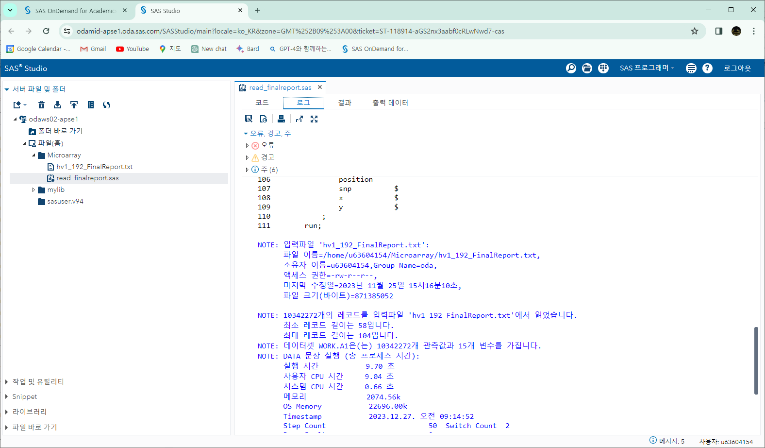The height and width of the screenshot is (448, 765).
Task: Open the more application options menu icon
Action: point(691,68)
